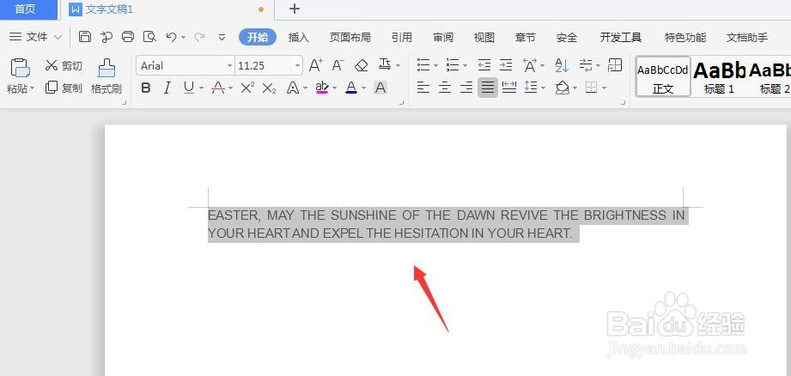Apply the 标题 1 heading style

(720, 76)
